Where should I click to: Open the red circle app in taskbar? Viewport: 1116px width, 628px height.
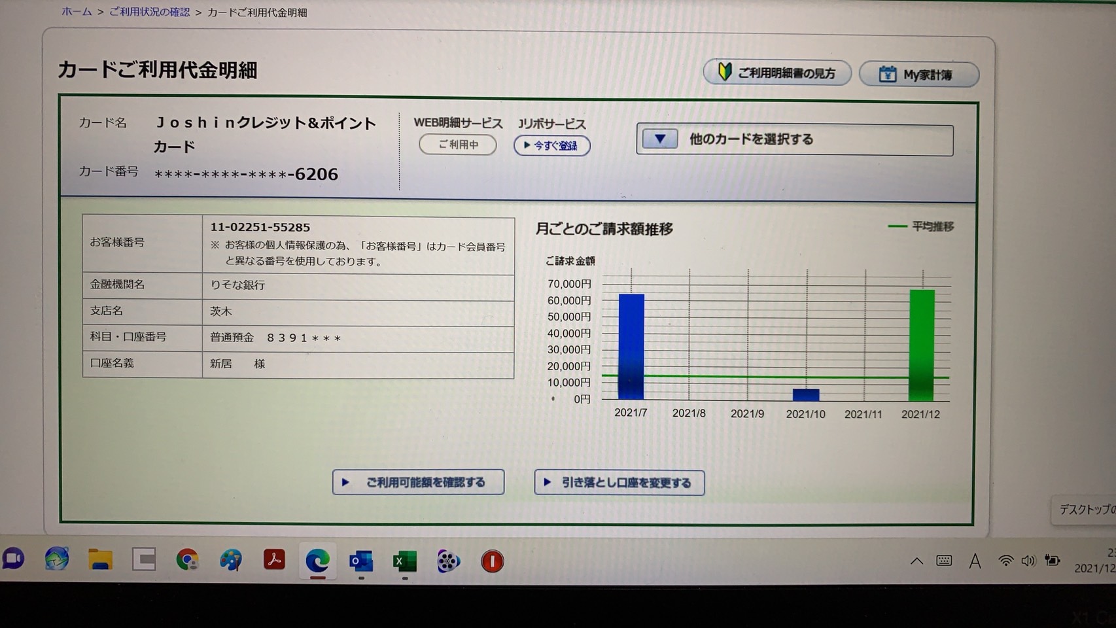(492, 561)
